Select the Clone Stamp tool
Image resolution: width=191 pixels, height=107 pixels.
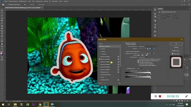tap(2, 26)
